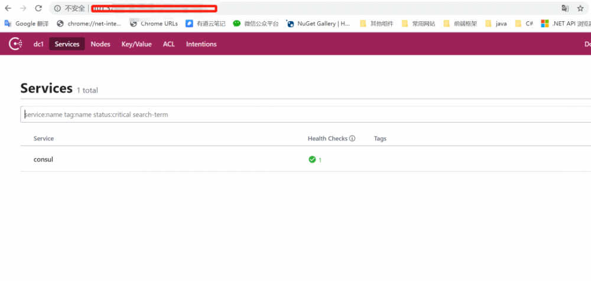Viewport: 591px width, 281px height.
Task: Open the consul service row
Action: (306, 159)
